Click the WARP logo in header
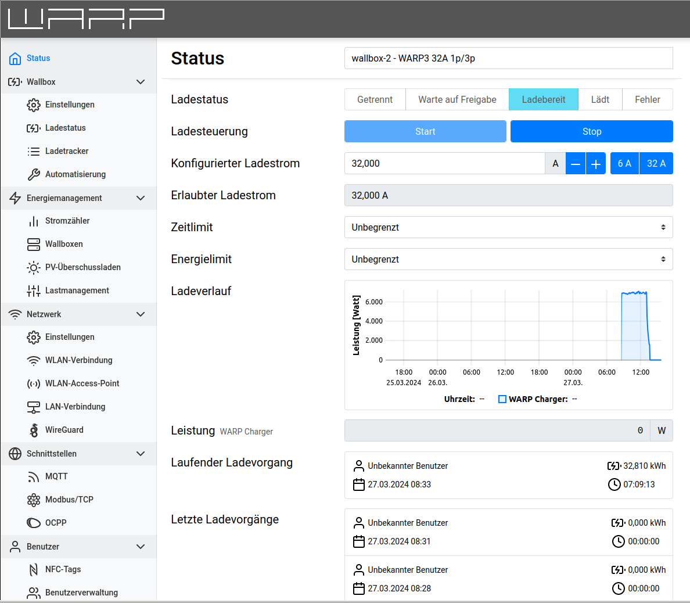Screen dimensions: 690x603 86,19
